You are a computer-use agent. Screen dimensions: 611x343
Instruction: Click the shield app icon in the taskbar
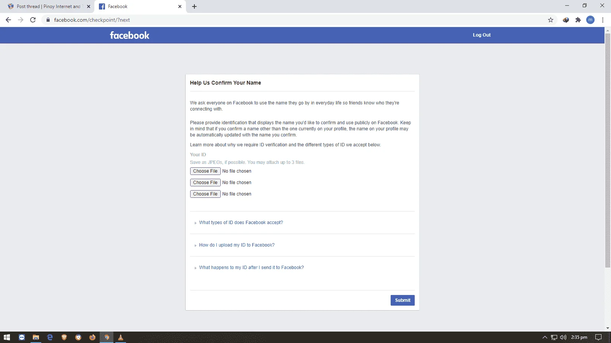[x=78, y=337]
